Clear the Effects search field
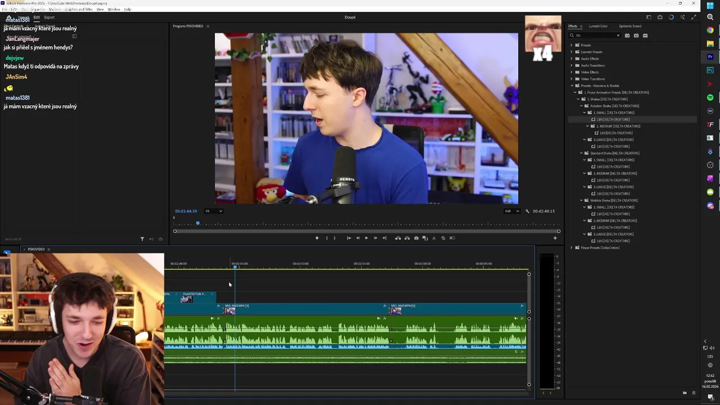 coord(618,35)
